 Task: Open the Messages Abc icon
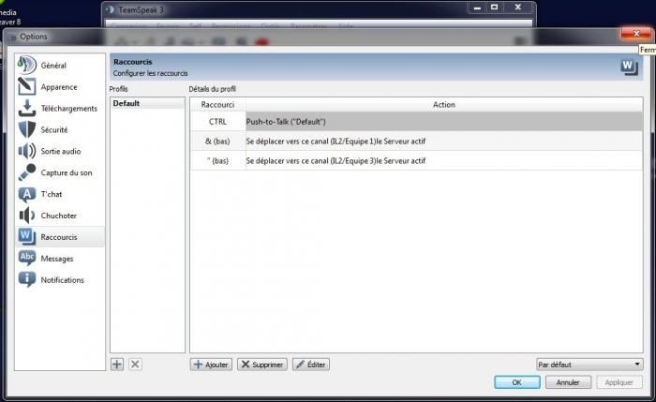click(27, 258)
